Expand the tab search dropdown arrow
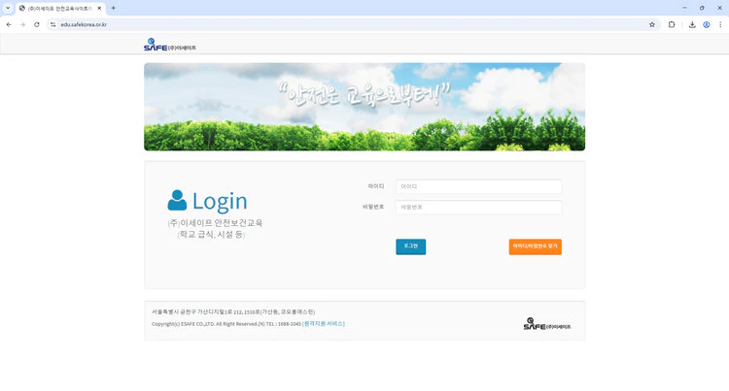 [8, 8]
